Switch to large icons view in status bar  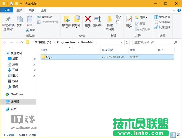pyautogui.click(x=178, y=135)
